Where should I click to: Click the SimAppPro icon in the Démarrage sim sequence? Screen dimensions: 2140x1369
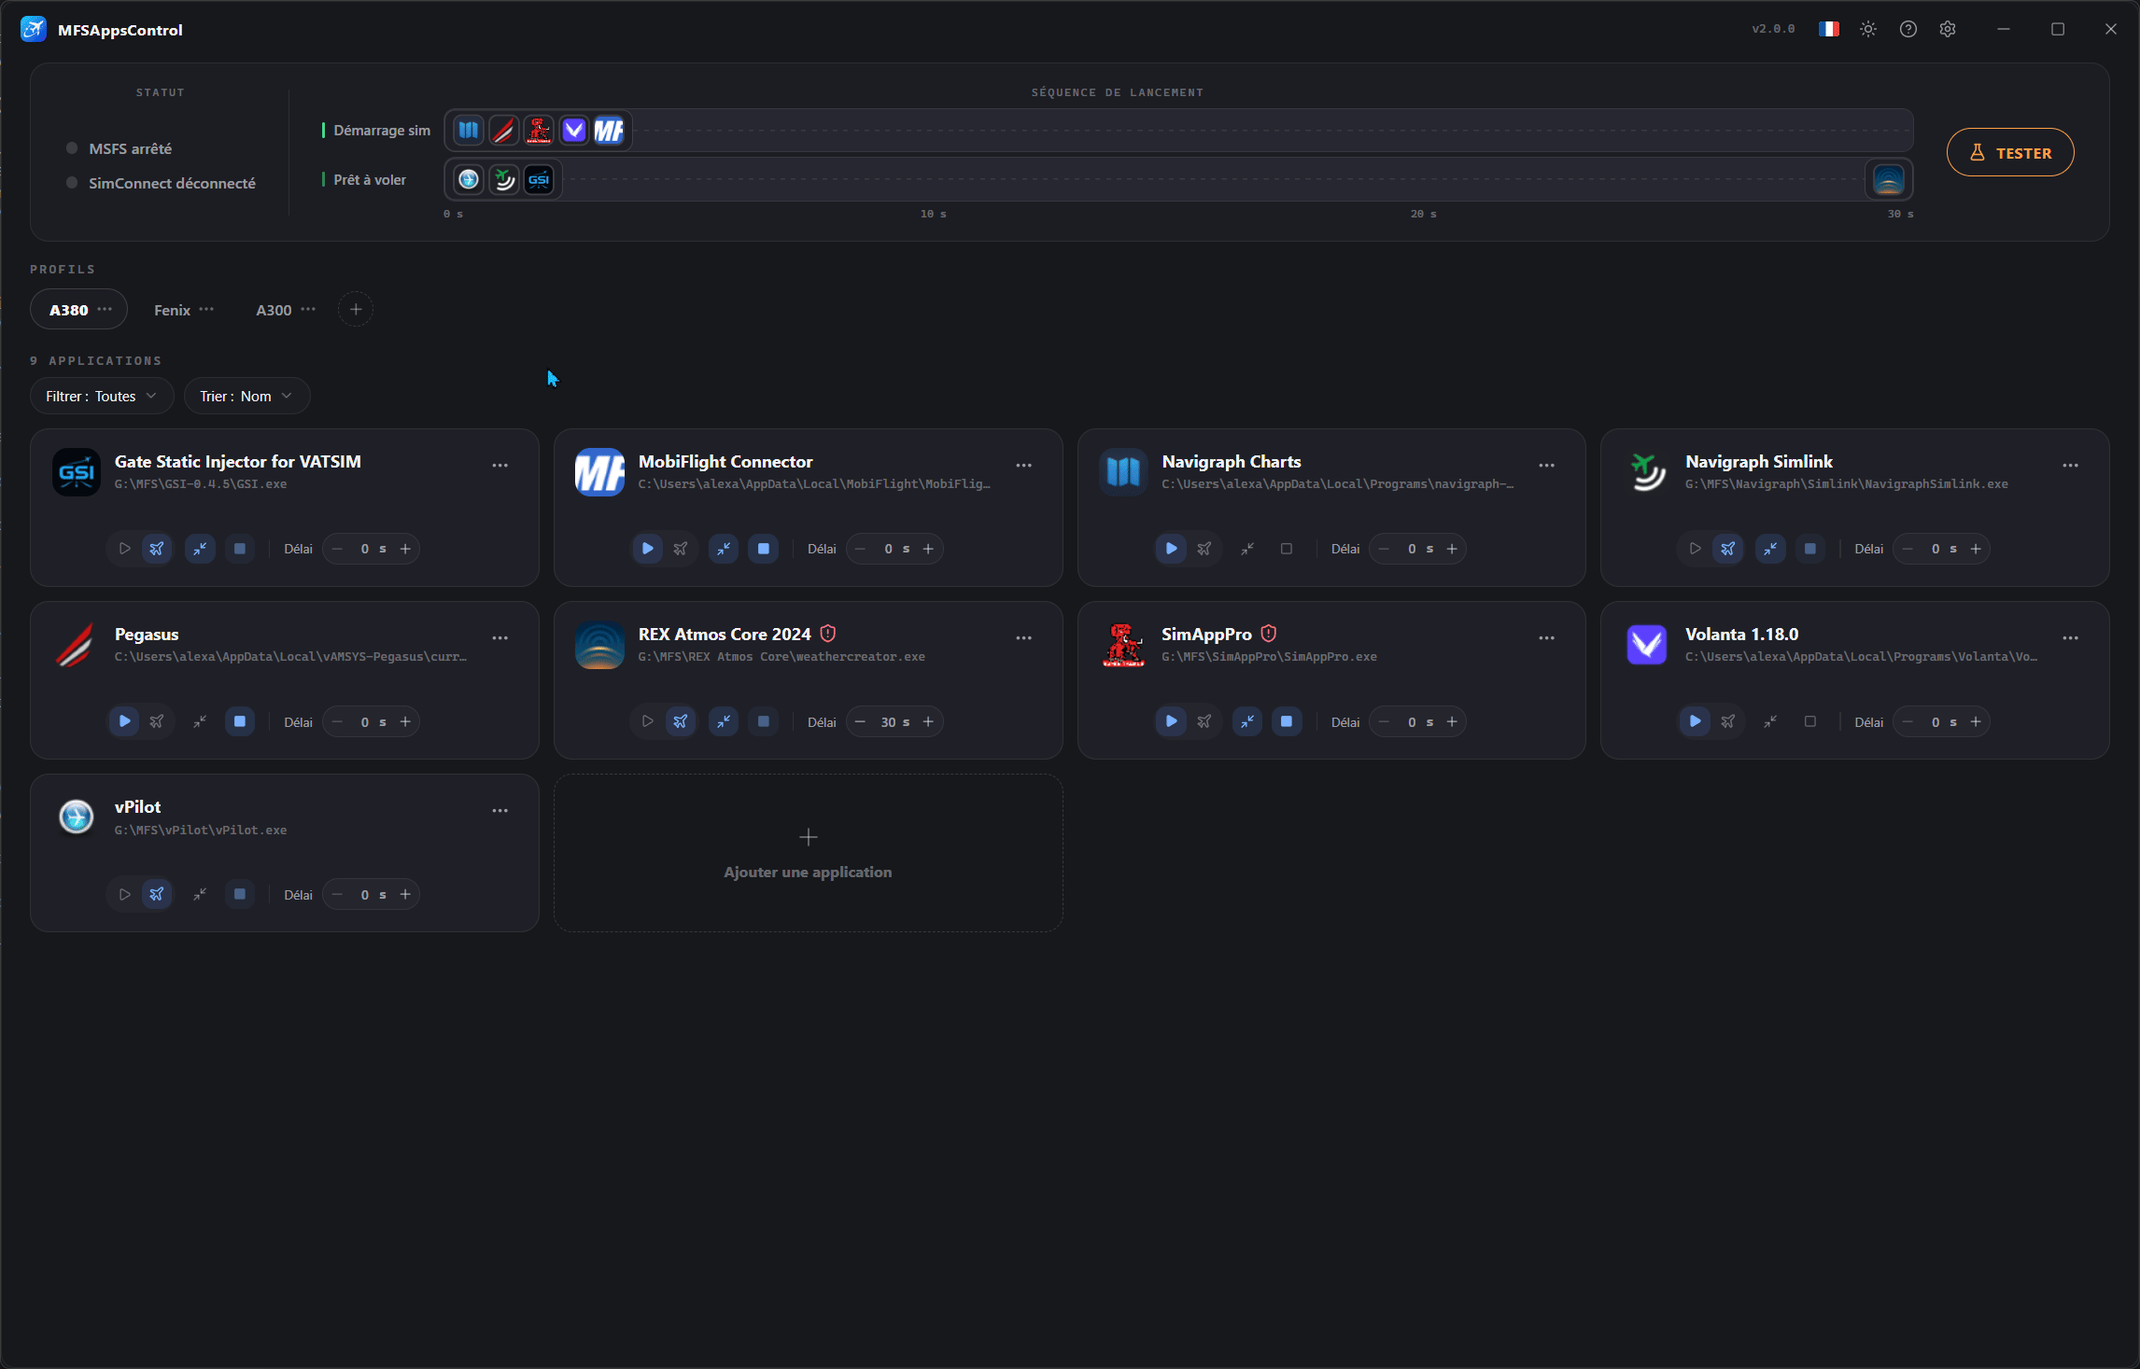tap(539, 131)
